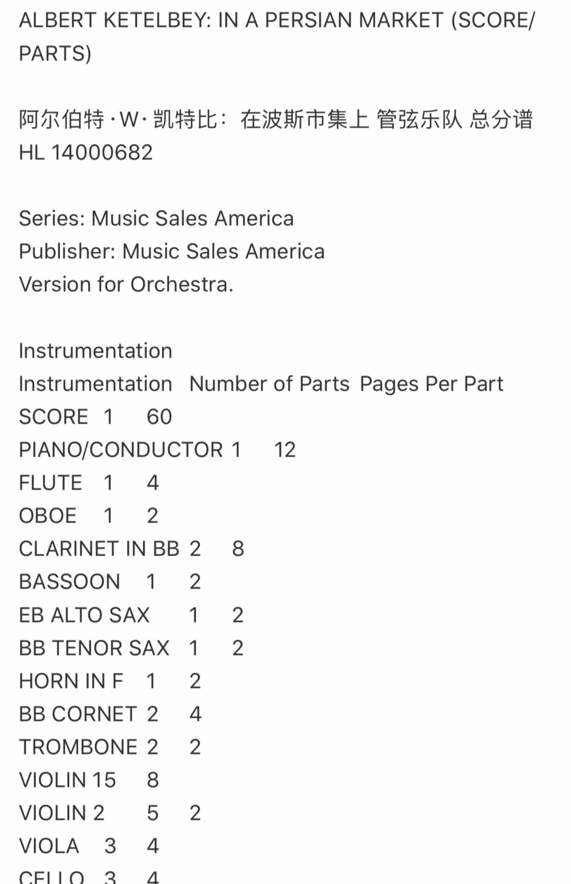
Task: Click the BB TENOR SAX row label
Action: point(94,648)
